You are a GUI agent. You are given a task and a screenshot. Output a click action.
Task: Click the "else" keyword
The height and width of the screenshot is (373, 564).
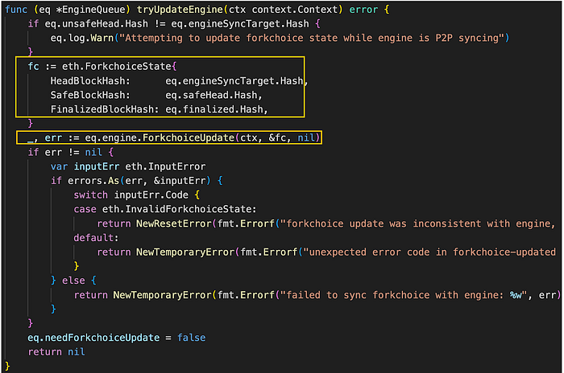[x=73, y=281]
